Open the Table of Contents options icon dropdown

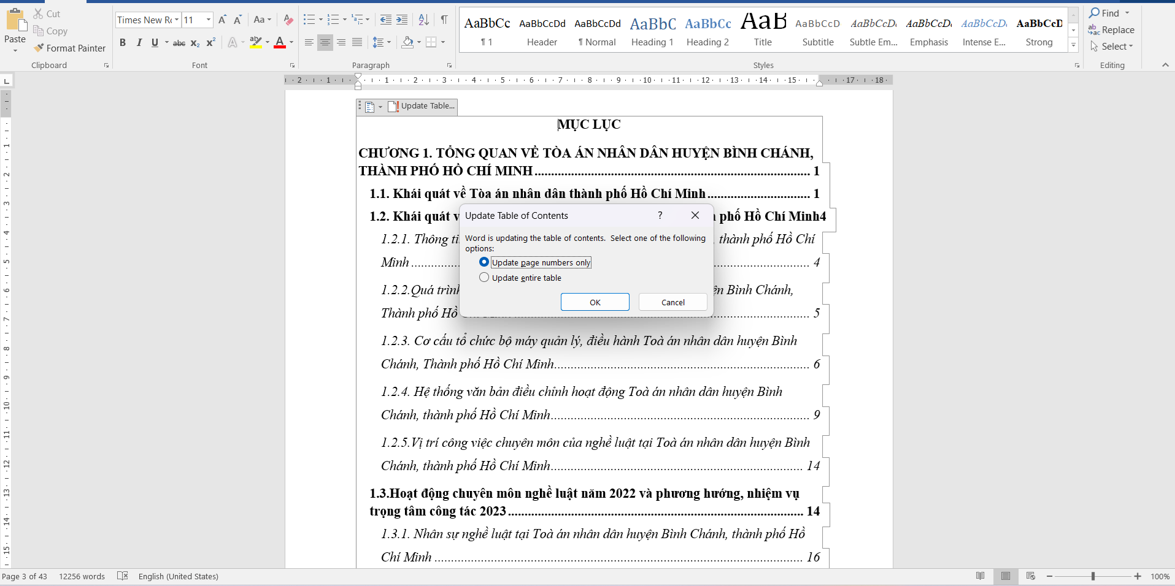pyautogui.click(x=374, y=107)
